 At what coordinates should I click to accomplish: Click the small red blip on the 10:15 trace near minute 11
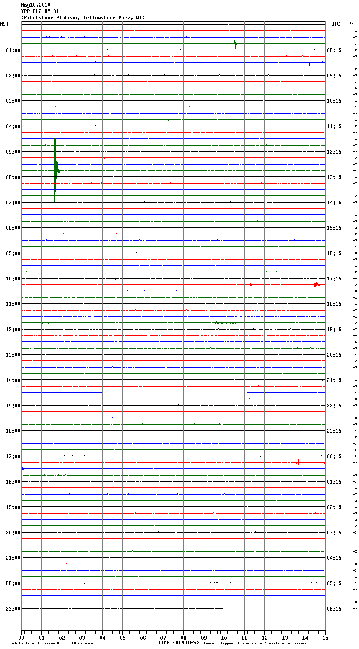pos(250,284)
